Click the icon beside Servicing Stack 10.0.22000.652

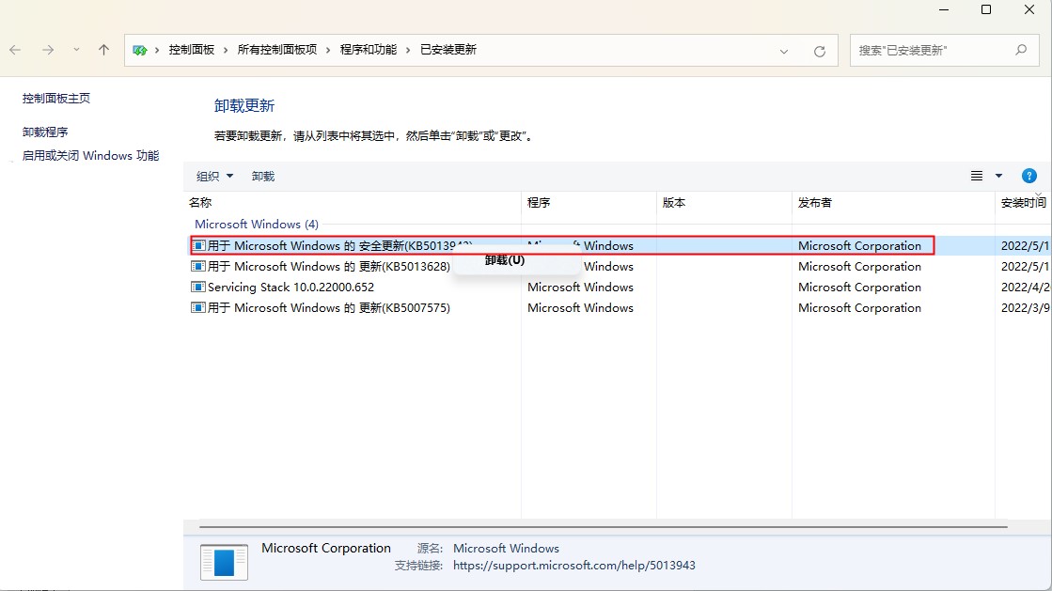pos(198,287)
